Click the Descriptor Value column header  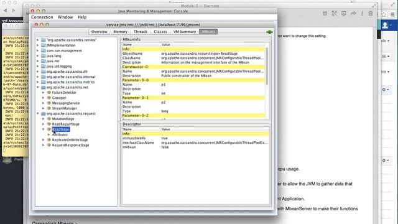(x=215, y=129)
